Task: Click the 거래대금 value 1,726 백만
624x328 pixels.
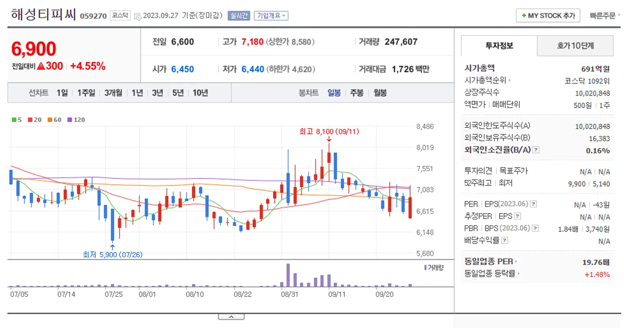Action: tap(410, 69)
